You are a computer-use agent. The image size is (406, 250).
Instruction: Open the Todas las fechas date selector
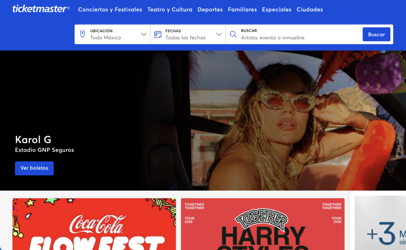pos(188,34)
